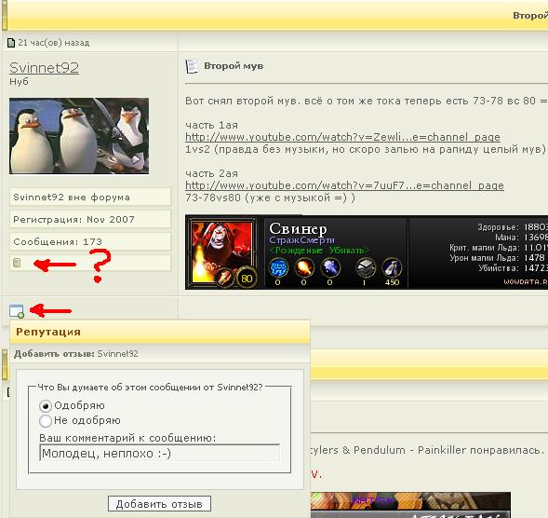Click the add reputation icon under the user panel
The width and height of the screenshot is (548, 518).
pos(17,311)
